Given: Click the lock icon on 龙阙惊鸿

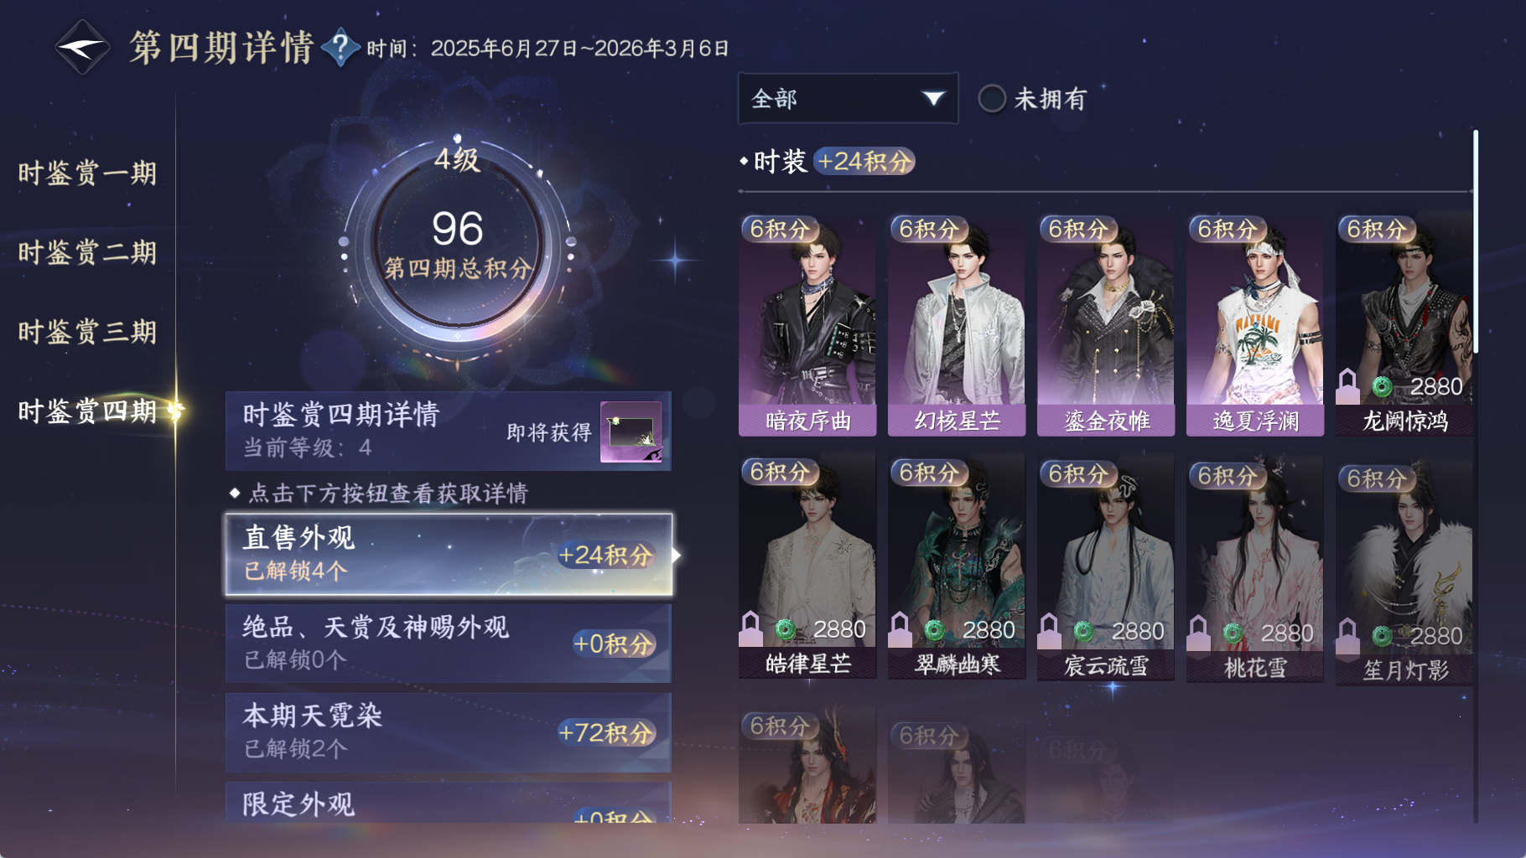Looking at the screenshot, I should (1347, 386).
